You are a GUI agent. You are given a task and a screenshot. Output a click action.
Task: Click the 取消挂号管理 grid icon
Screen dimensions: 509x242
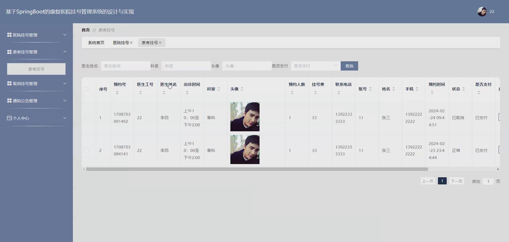9,83
